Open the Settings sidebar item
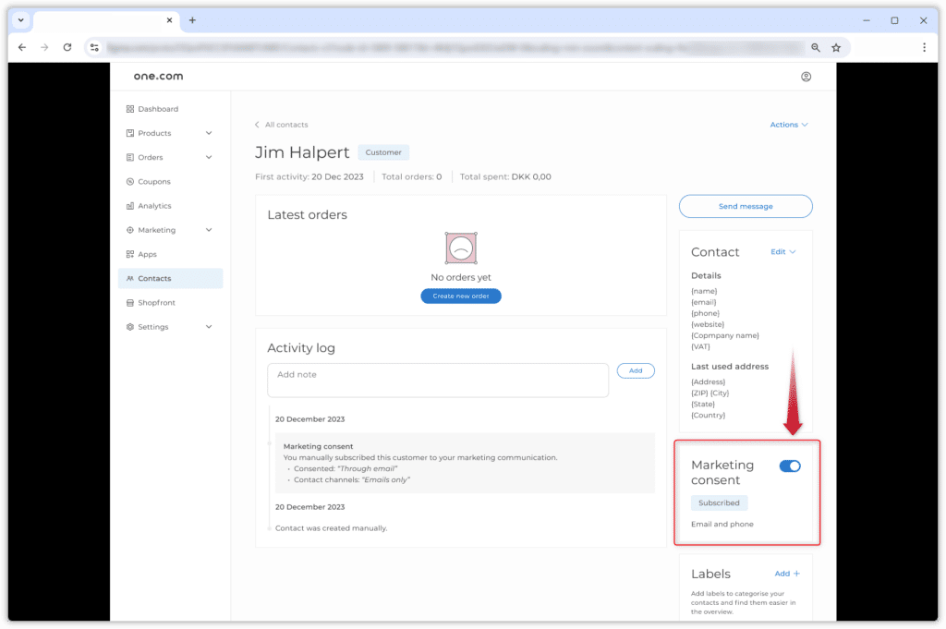 [x=153, y=327]
